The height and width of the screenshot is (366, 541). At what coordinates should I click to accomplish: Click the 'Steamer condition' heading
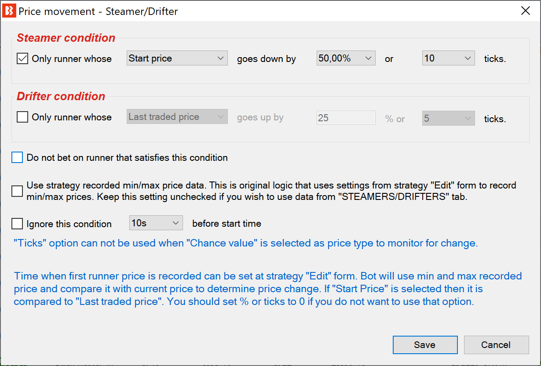coord(66,38)
